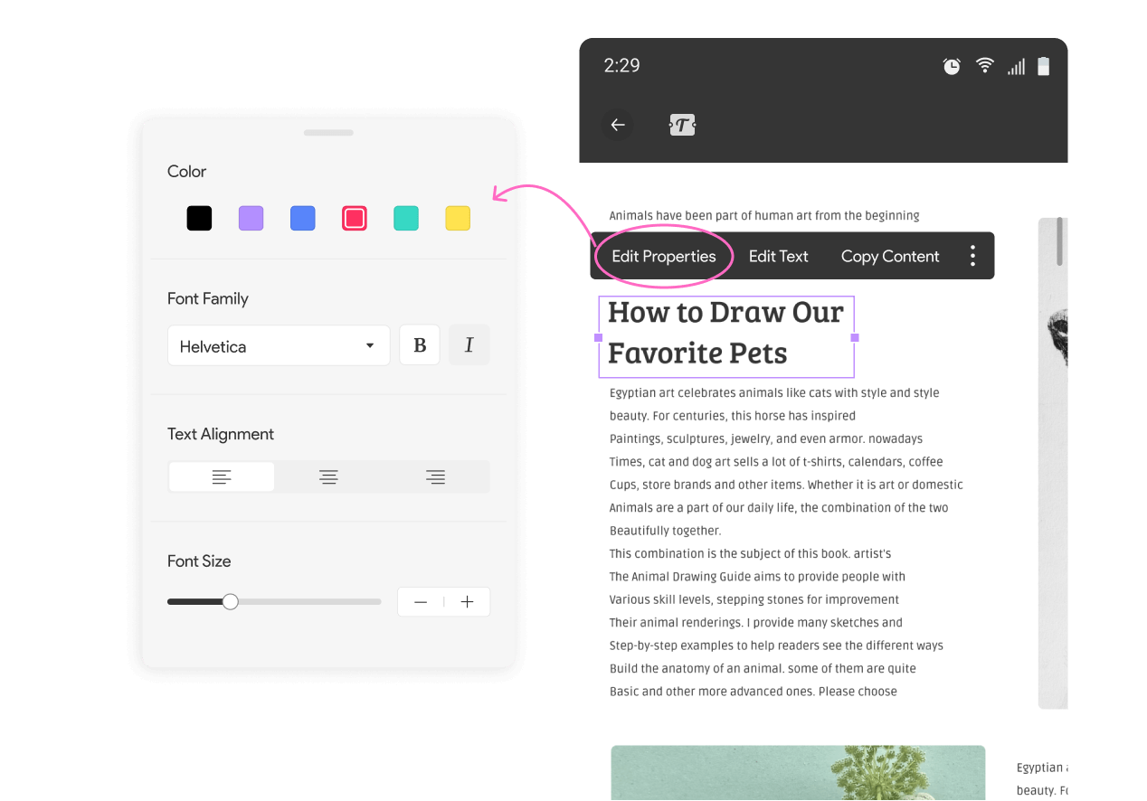Align text to the left
The width and height of the screenshot is (1147, 801).
click(222, 476)
